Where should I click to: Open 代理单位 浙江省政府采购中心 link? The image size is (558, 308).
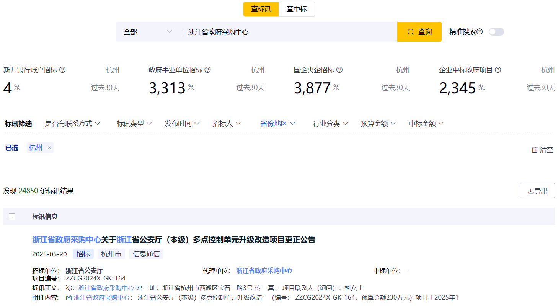[264, 271]
